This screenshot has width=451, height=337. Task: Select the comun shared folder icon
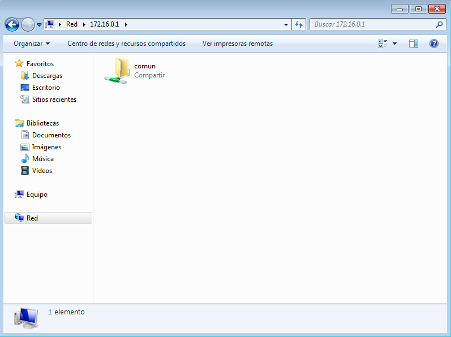click(117, 71)
